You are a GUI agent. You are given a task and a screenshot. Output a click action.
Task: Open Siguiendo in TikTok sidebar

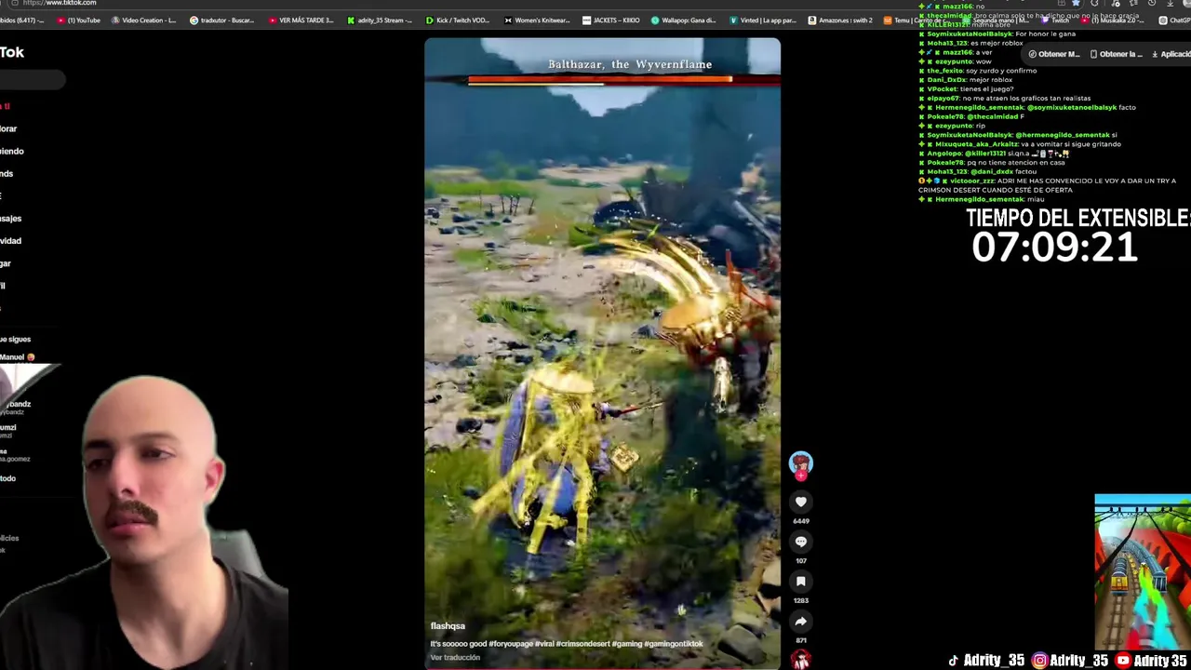11,151
